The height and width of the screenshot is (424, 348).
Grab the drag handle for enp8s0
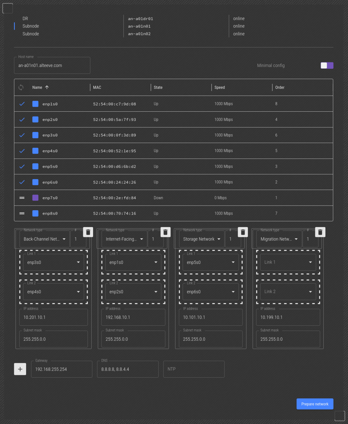(22, 213)
